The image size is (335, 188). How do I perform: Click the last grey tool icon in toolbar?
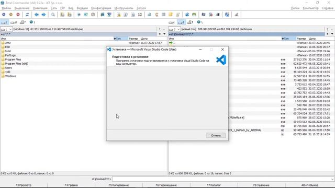click(236, 15)
